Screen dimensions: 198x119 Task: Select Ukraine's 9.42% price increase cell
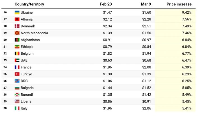tap(187, 13)
